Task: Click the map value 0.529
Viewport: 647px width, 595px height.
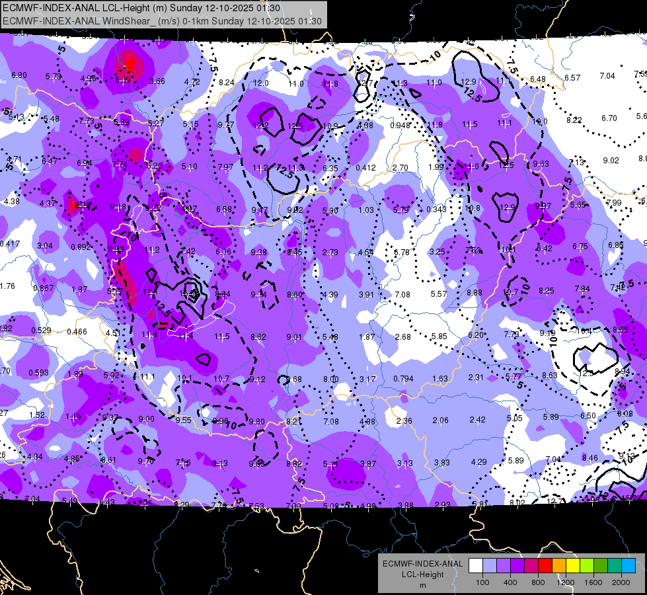Action: 41,331
